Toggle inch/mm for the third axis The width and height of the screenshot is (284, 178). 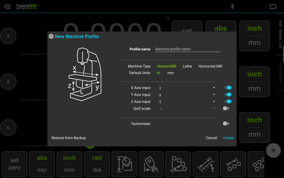255,128
